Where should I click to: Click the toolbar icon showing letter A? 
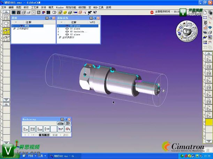coord(18,12)
